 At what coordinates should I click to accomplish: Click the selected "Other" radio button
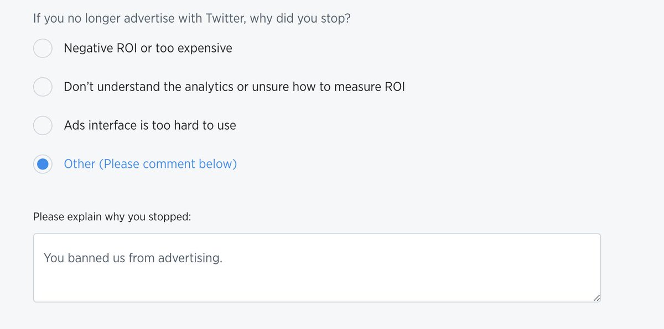point(43,164)
